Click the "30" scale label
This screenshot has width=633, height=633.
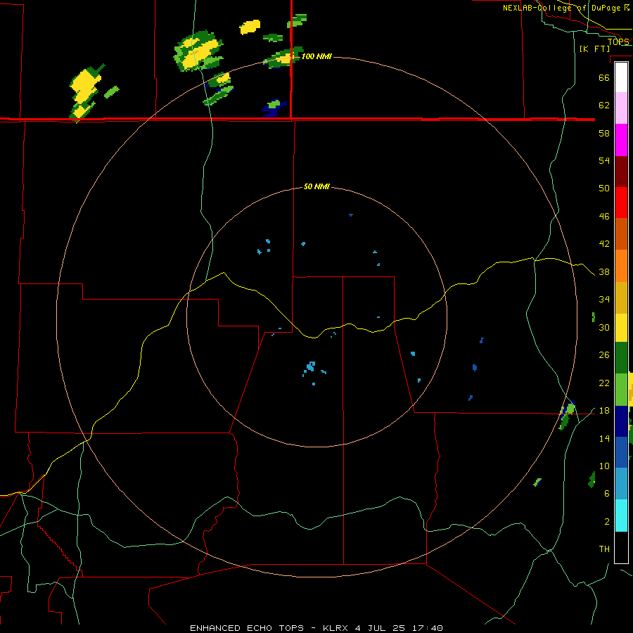(x=604, y=327)
